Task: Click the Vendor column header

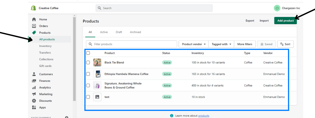Action: (x=268, y=53)
